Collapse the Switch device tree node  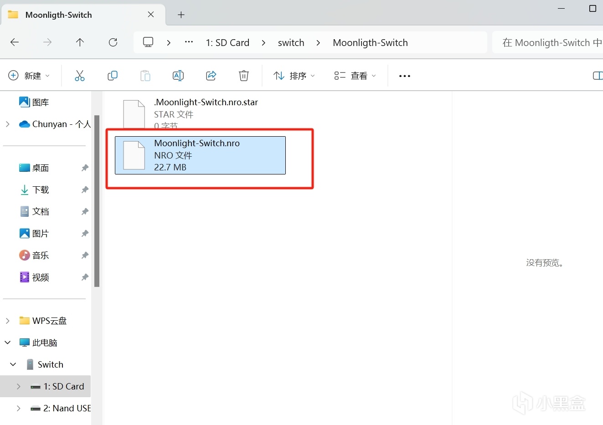[x=13, y=364]
